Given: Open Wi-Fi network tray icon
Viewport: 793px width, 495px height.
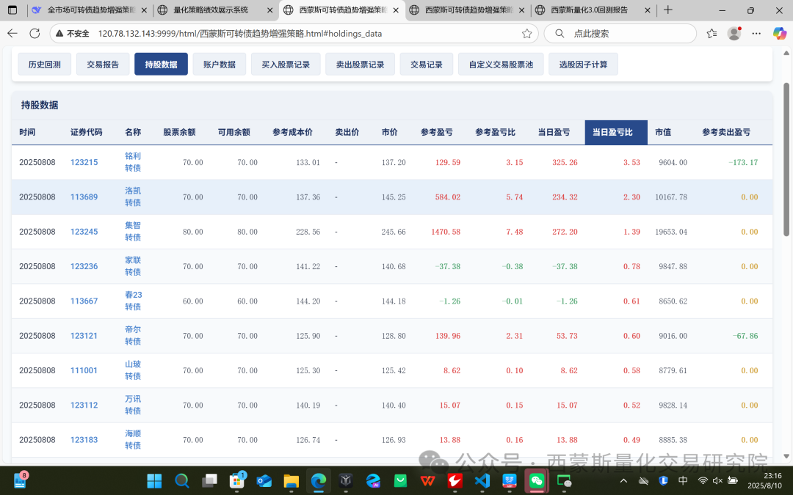Looking at the screenshot, I should pos(703,480).
